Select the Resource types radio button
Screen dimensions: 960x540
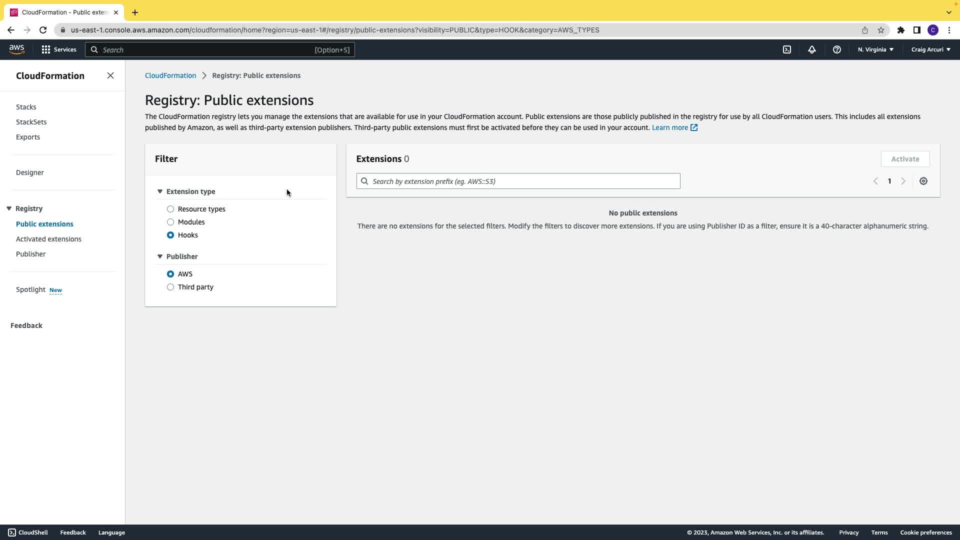(x=170, y=209)
